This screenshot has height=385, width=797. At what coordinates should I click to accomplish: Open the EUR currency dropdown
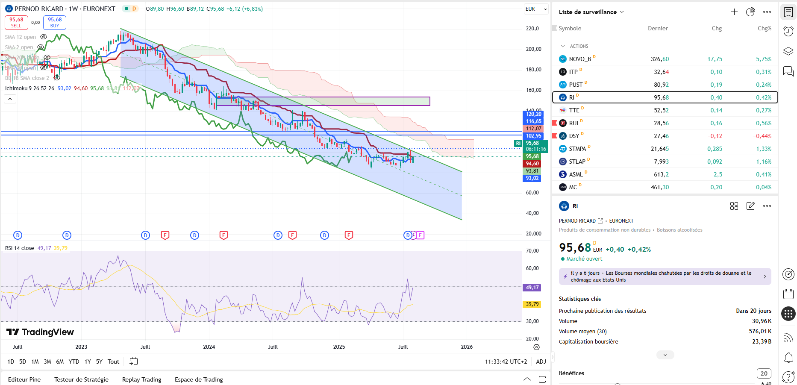536,9
